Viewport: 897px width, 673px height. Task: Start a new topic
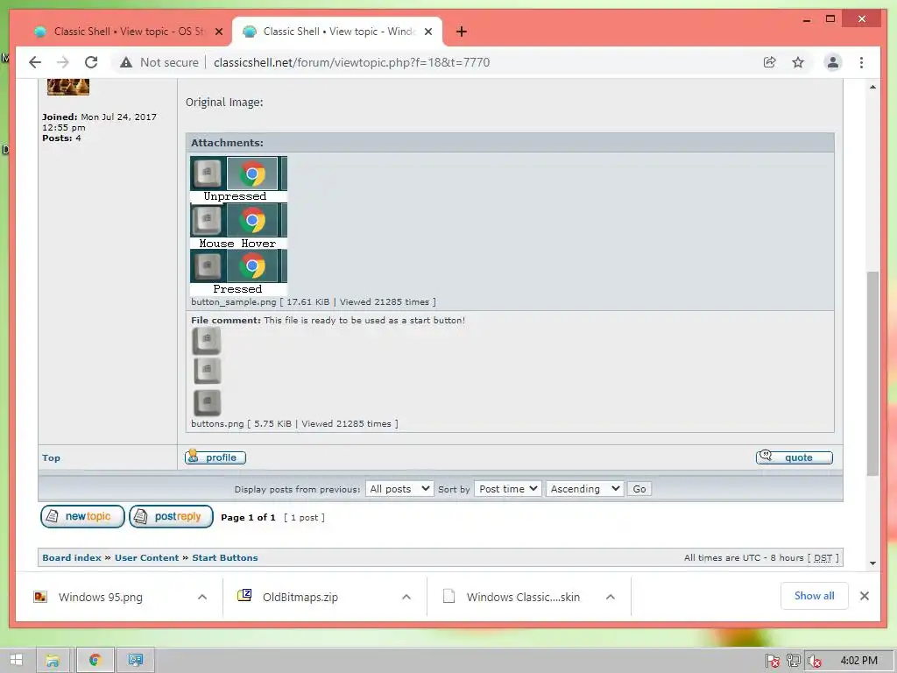pos(82,516)
